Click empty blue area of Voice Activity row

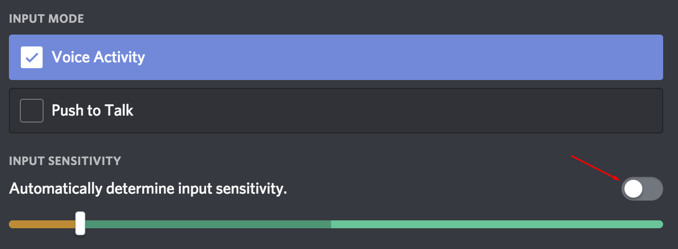point(396,57)
